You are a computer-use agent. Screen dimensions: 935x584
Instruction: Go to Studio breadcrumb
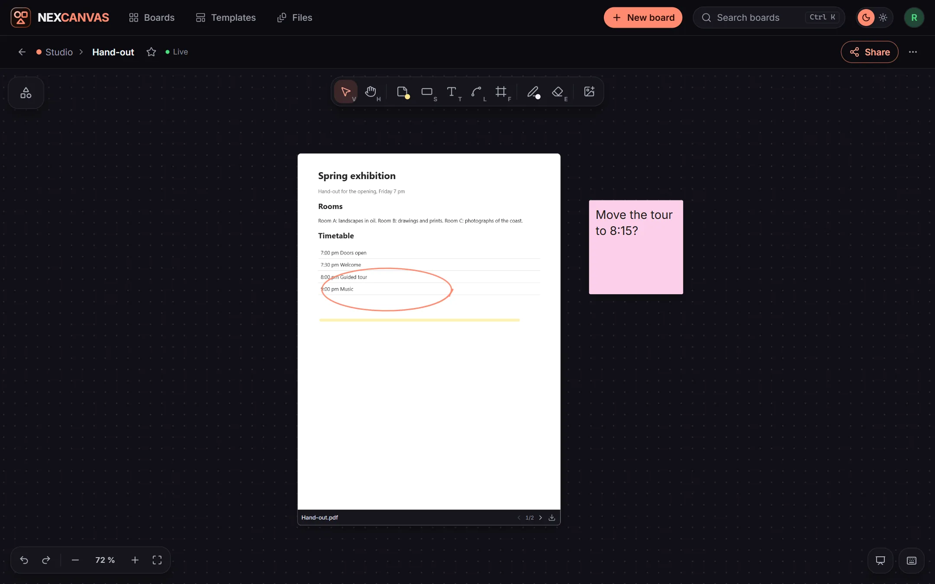point(55,52)
